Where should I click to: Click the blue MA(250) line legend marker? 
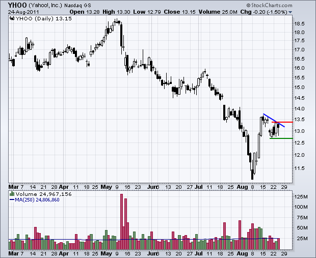click(12, 200)
